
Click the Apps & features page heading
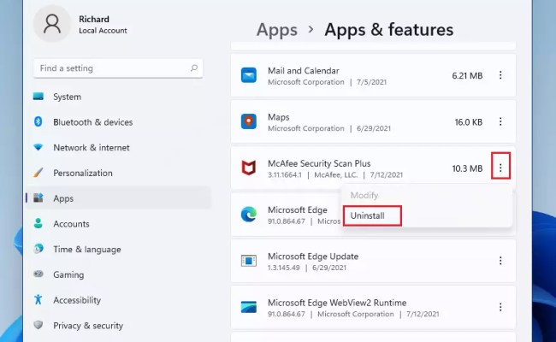coord(388,29)
